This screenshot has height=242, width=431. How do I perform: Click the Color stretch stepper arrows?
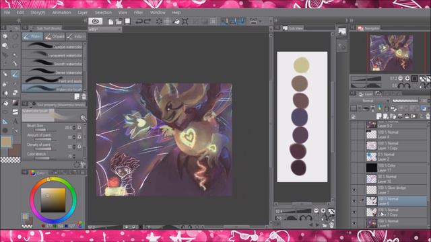[74, 156]
